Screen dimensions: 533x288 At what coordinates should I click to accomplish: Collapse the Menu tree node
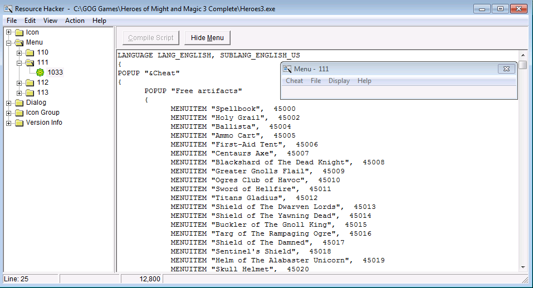tap(9, 42)
